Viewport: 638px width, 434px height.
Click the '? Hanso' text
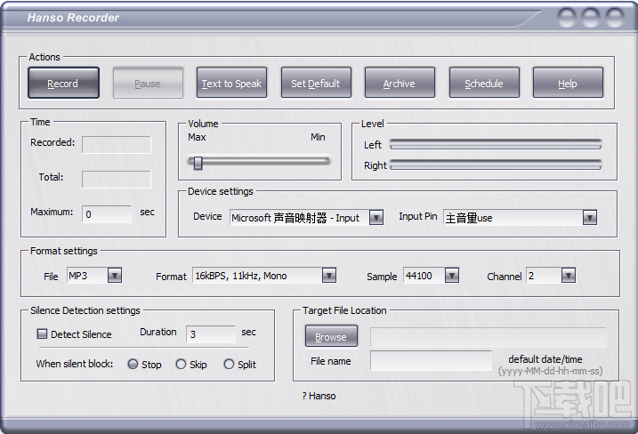point(319,396)
